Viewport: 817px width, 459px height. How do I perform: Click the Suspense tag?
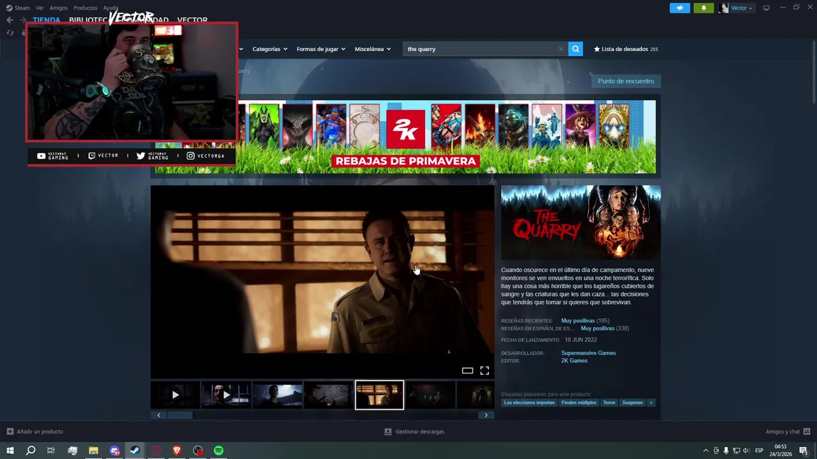tap(633, 403)
